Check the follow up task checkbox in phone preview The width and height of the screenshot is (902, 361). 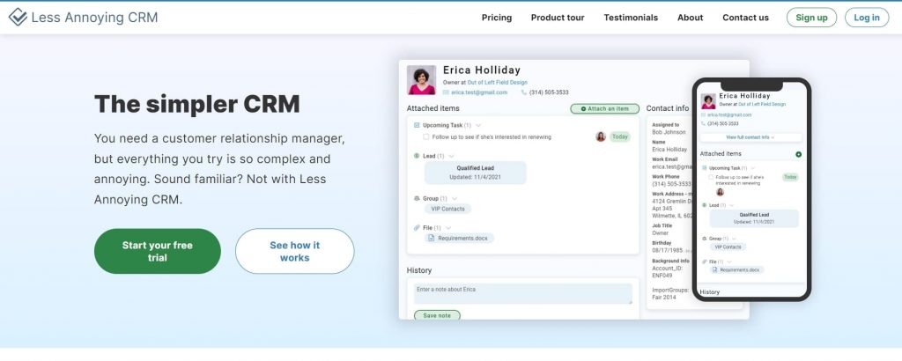(711, 177)
